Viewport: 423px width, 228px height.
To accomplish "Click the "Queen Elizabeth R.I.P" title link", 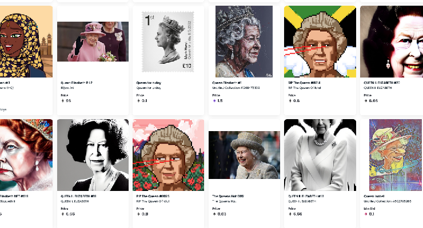I will [77, 83].
